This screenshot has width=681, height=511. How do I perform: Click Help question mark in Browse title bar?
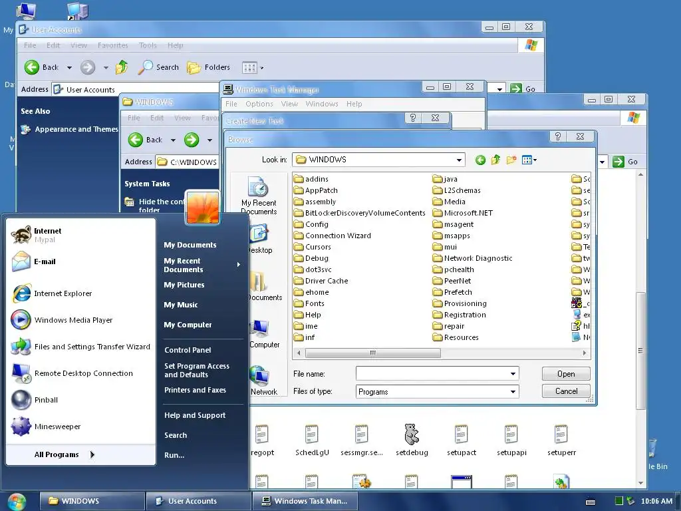point(558,136)
